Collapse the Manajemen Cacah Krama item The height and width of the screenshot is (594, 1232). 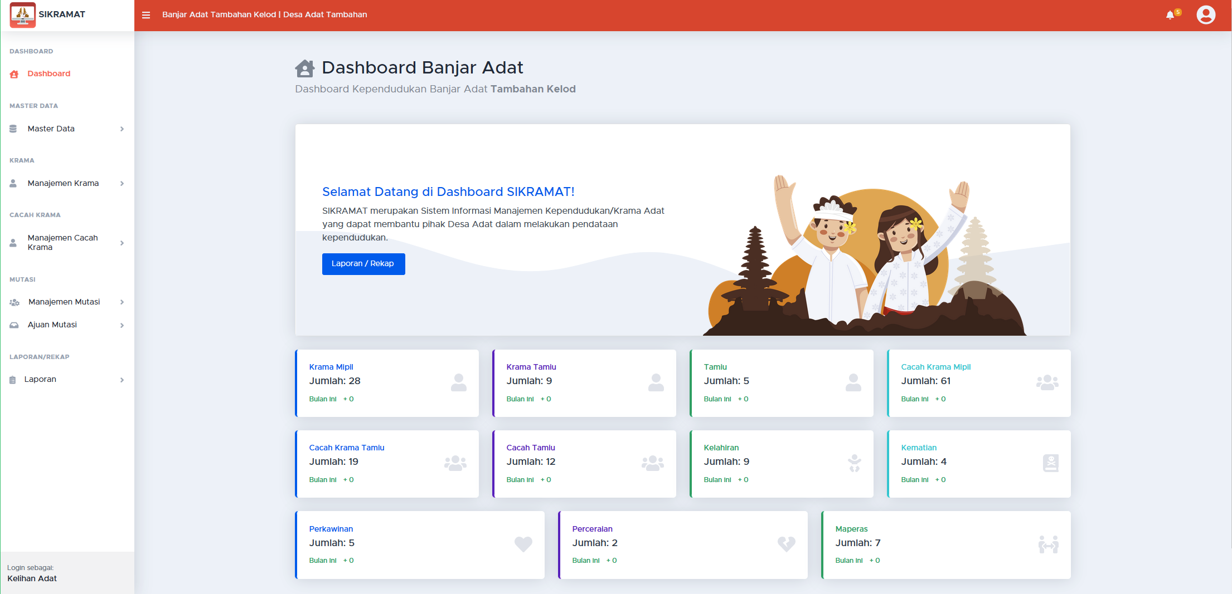pyautogui.click(x=122, y=243)
